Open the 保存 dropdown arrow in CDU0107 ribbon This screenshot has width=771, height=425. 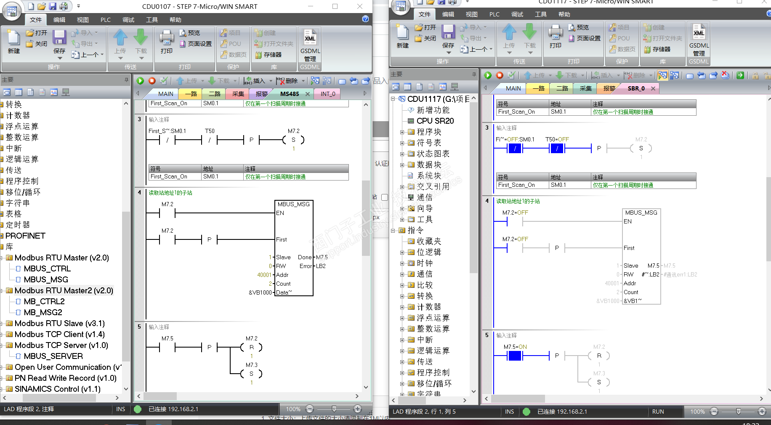pyautogui.click(x=59, y=57)
